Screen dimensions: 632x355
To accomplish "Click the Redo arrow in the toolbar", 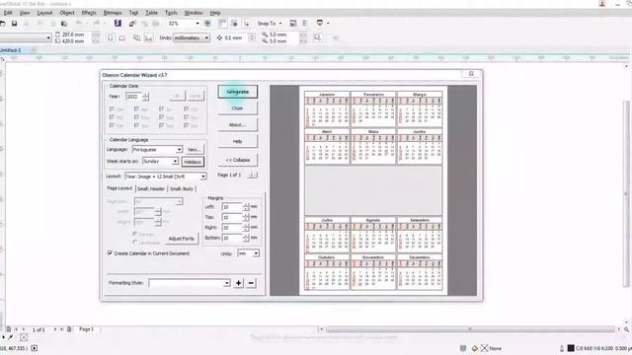I will (97, 24).
